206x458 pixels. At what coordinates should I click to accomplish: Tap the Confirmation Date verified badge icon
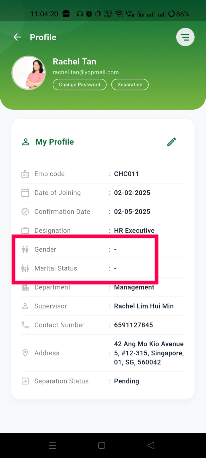[25, 212]
